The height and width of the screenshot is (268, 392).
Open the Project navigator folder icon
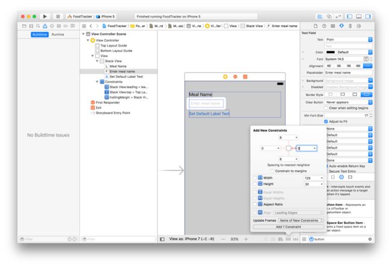(x=24, y=26)
